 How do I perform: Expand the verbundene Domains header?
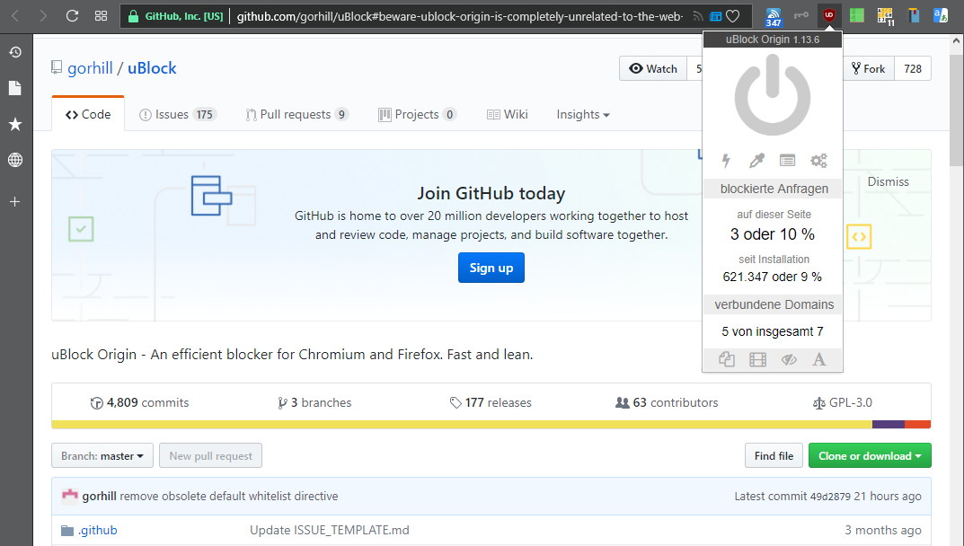(773, 304)
